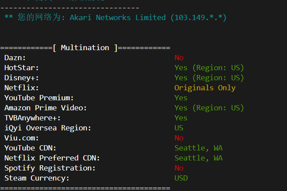Select the red No result for Dazn

pos(179,58)
